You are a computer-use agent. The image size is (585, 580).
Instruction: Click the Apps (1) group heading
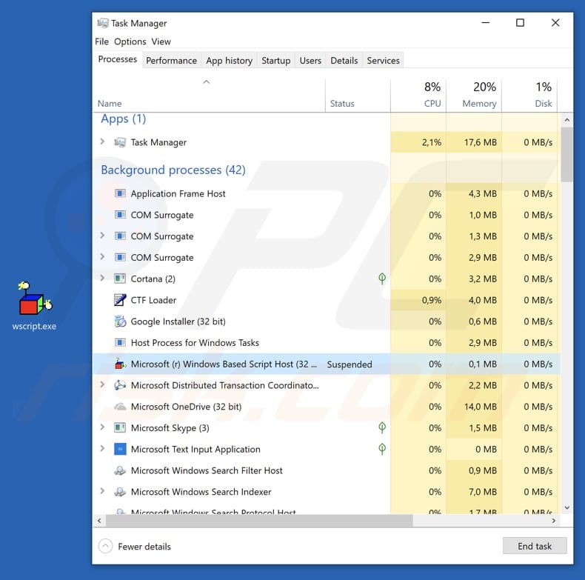tap(123, 119)
